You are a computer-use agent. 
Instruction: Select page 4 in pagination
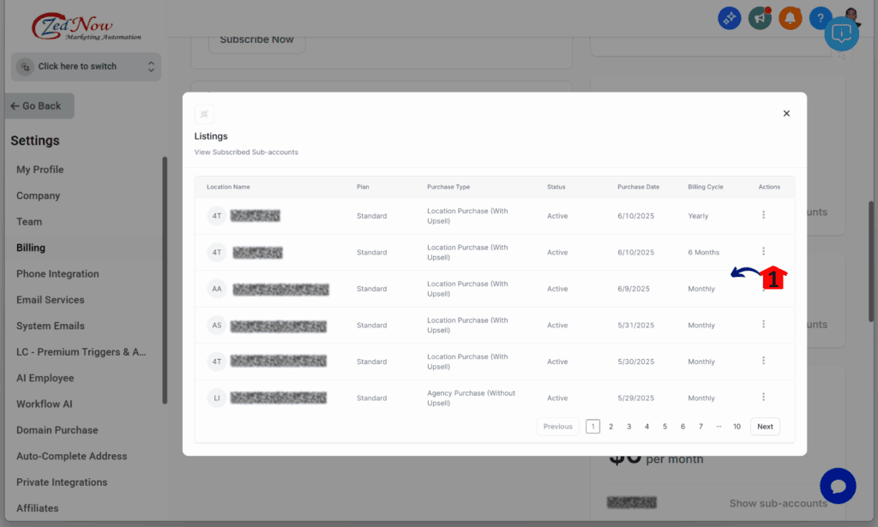point(646,426)
